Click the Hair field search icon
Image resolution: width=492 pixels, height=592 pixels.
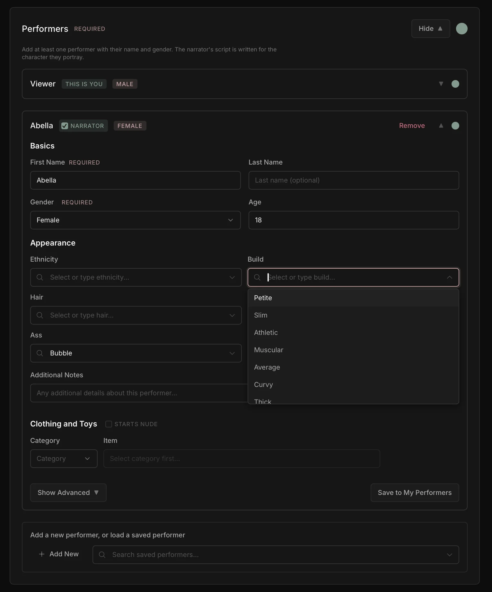(x=40, y=315)
